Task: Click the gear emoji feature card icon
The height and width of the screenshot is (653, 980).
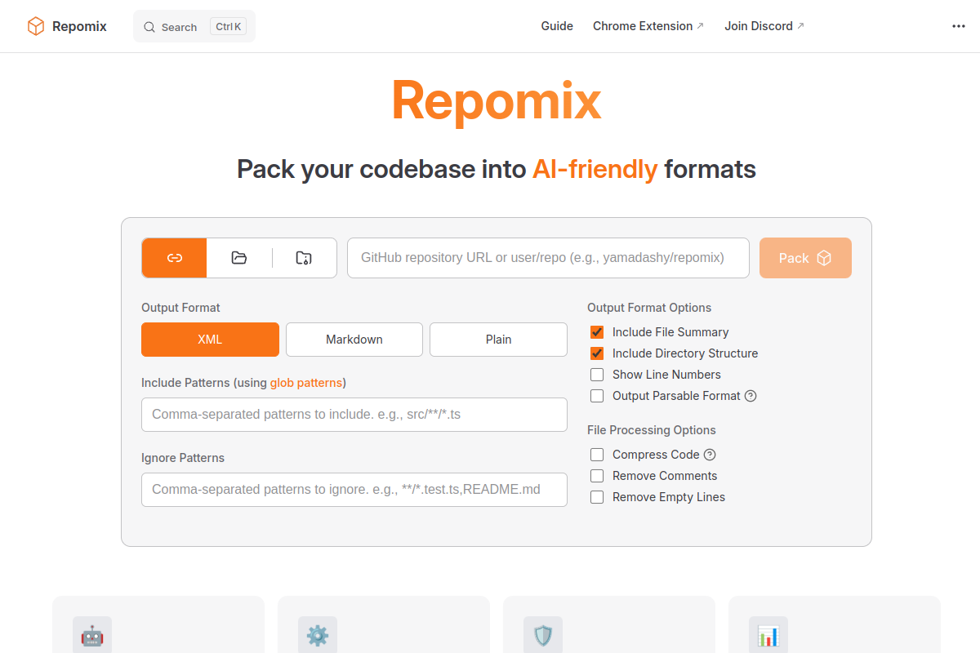Action: click(x=318, y=636)
